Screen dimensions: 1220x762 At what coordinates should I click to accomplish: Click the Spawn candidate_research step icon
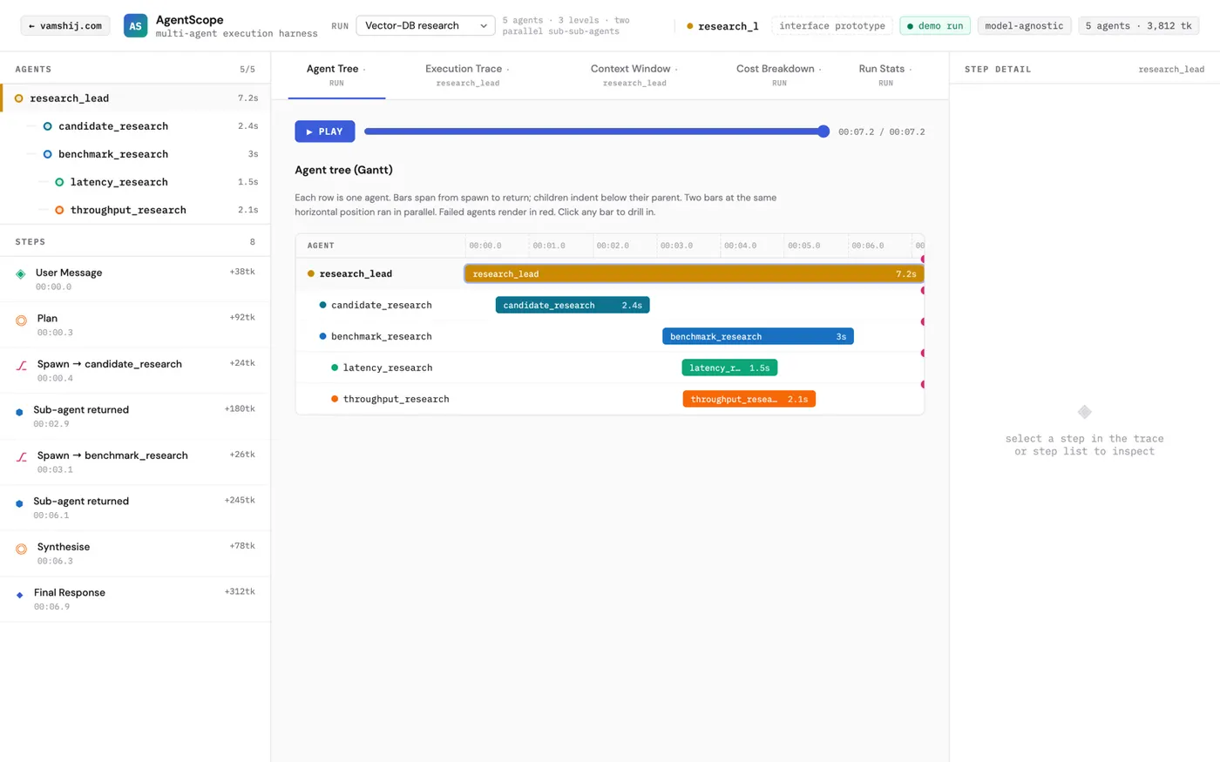[x=21, y=366]
